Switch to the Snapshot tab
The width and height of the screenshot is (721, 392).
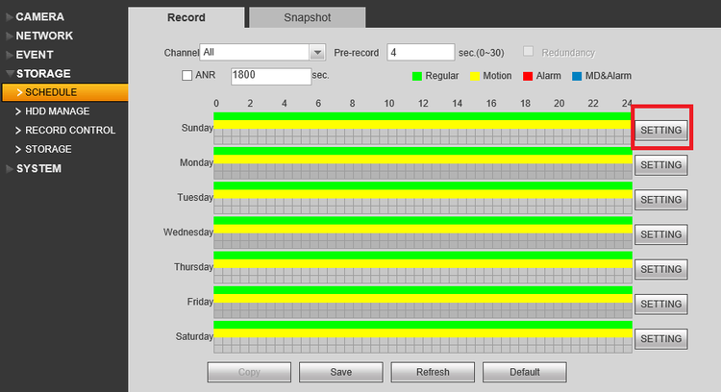point(308,17)
